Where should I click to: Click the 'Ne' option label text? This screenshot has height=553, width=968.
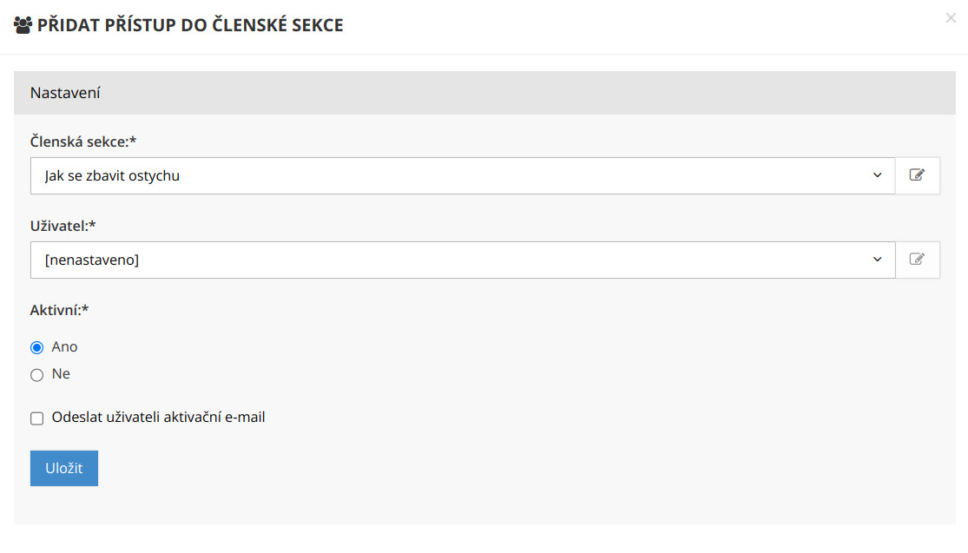pyautogui.click(x=61, y=374)
